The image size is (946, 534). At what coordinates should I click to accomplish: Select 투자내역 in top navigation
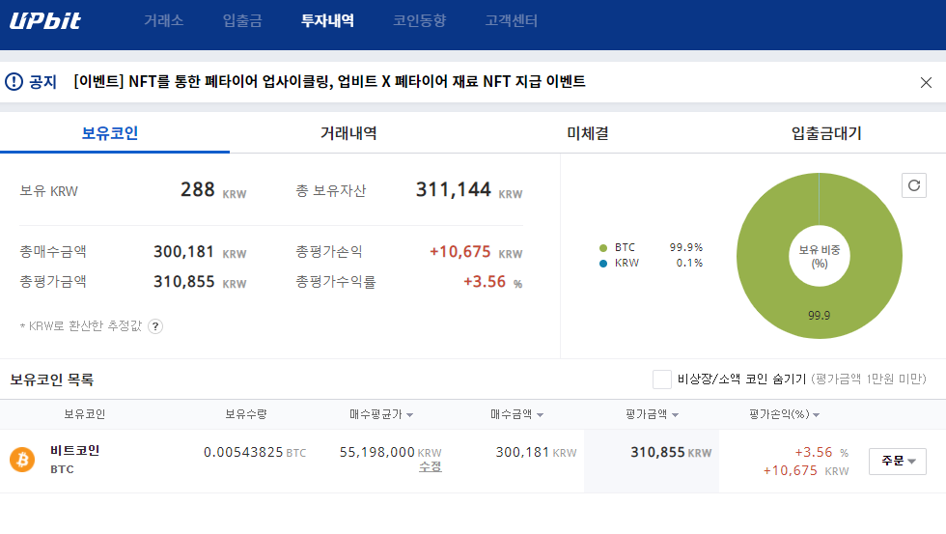point(327,20)
